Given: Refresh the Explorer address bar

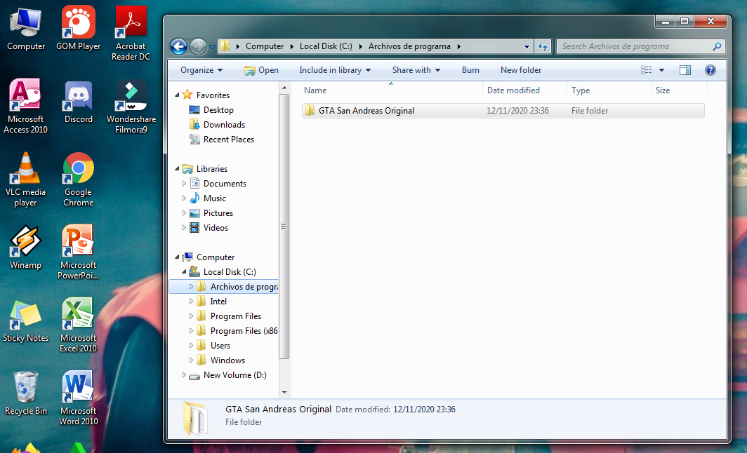Looking at the screenshot, I should pos(543,46).
